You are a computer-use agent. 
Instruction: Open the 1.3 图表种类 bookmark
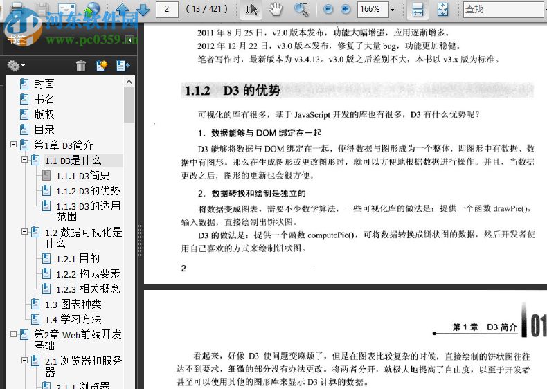(73, 305)
